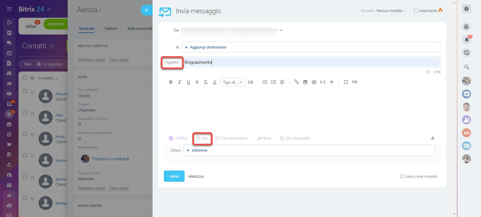Expand the Da sender address dropdown

281,30
